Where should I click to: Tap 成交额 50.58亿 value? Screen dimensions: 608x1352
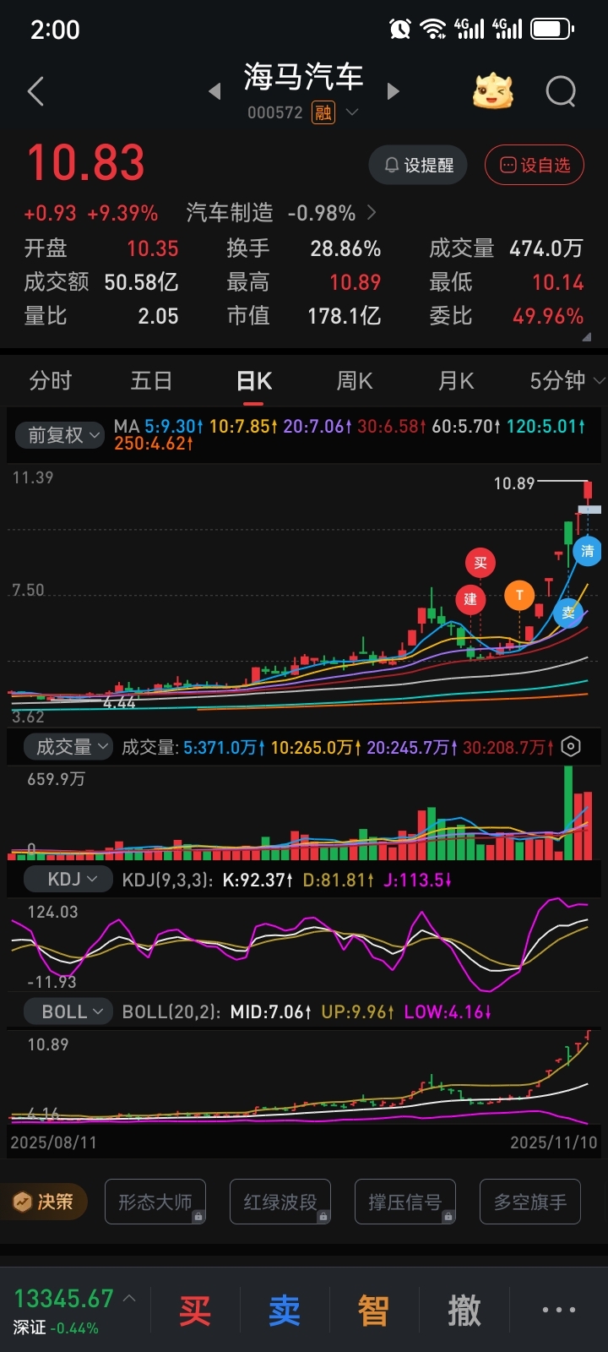(x=141, y=282)
